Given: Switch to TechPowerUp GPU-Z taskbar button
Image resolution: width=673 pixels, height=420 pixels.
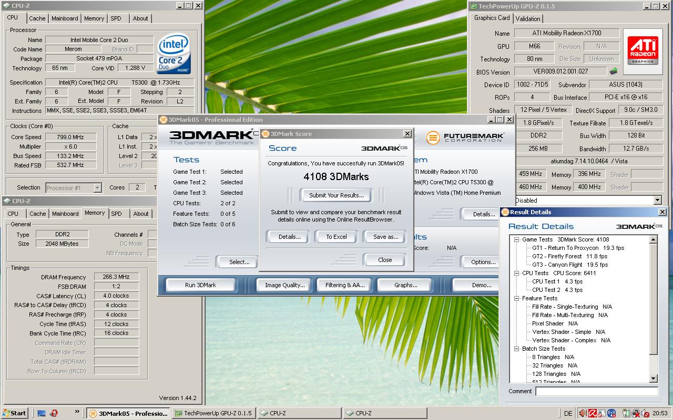Looking at the screenshot, I should [213, 413].
